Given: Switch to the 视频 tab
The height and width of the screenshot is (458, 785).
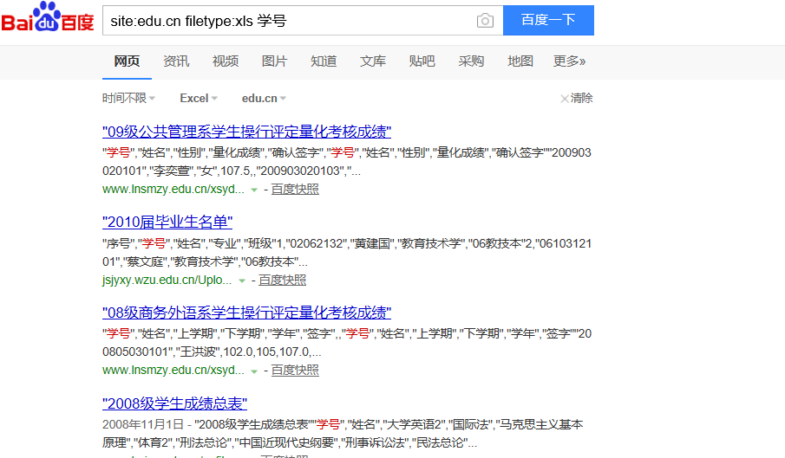Looking at the screenshot, I should pyautogui.click(x=226, y=61).
